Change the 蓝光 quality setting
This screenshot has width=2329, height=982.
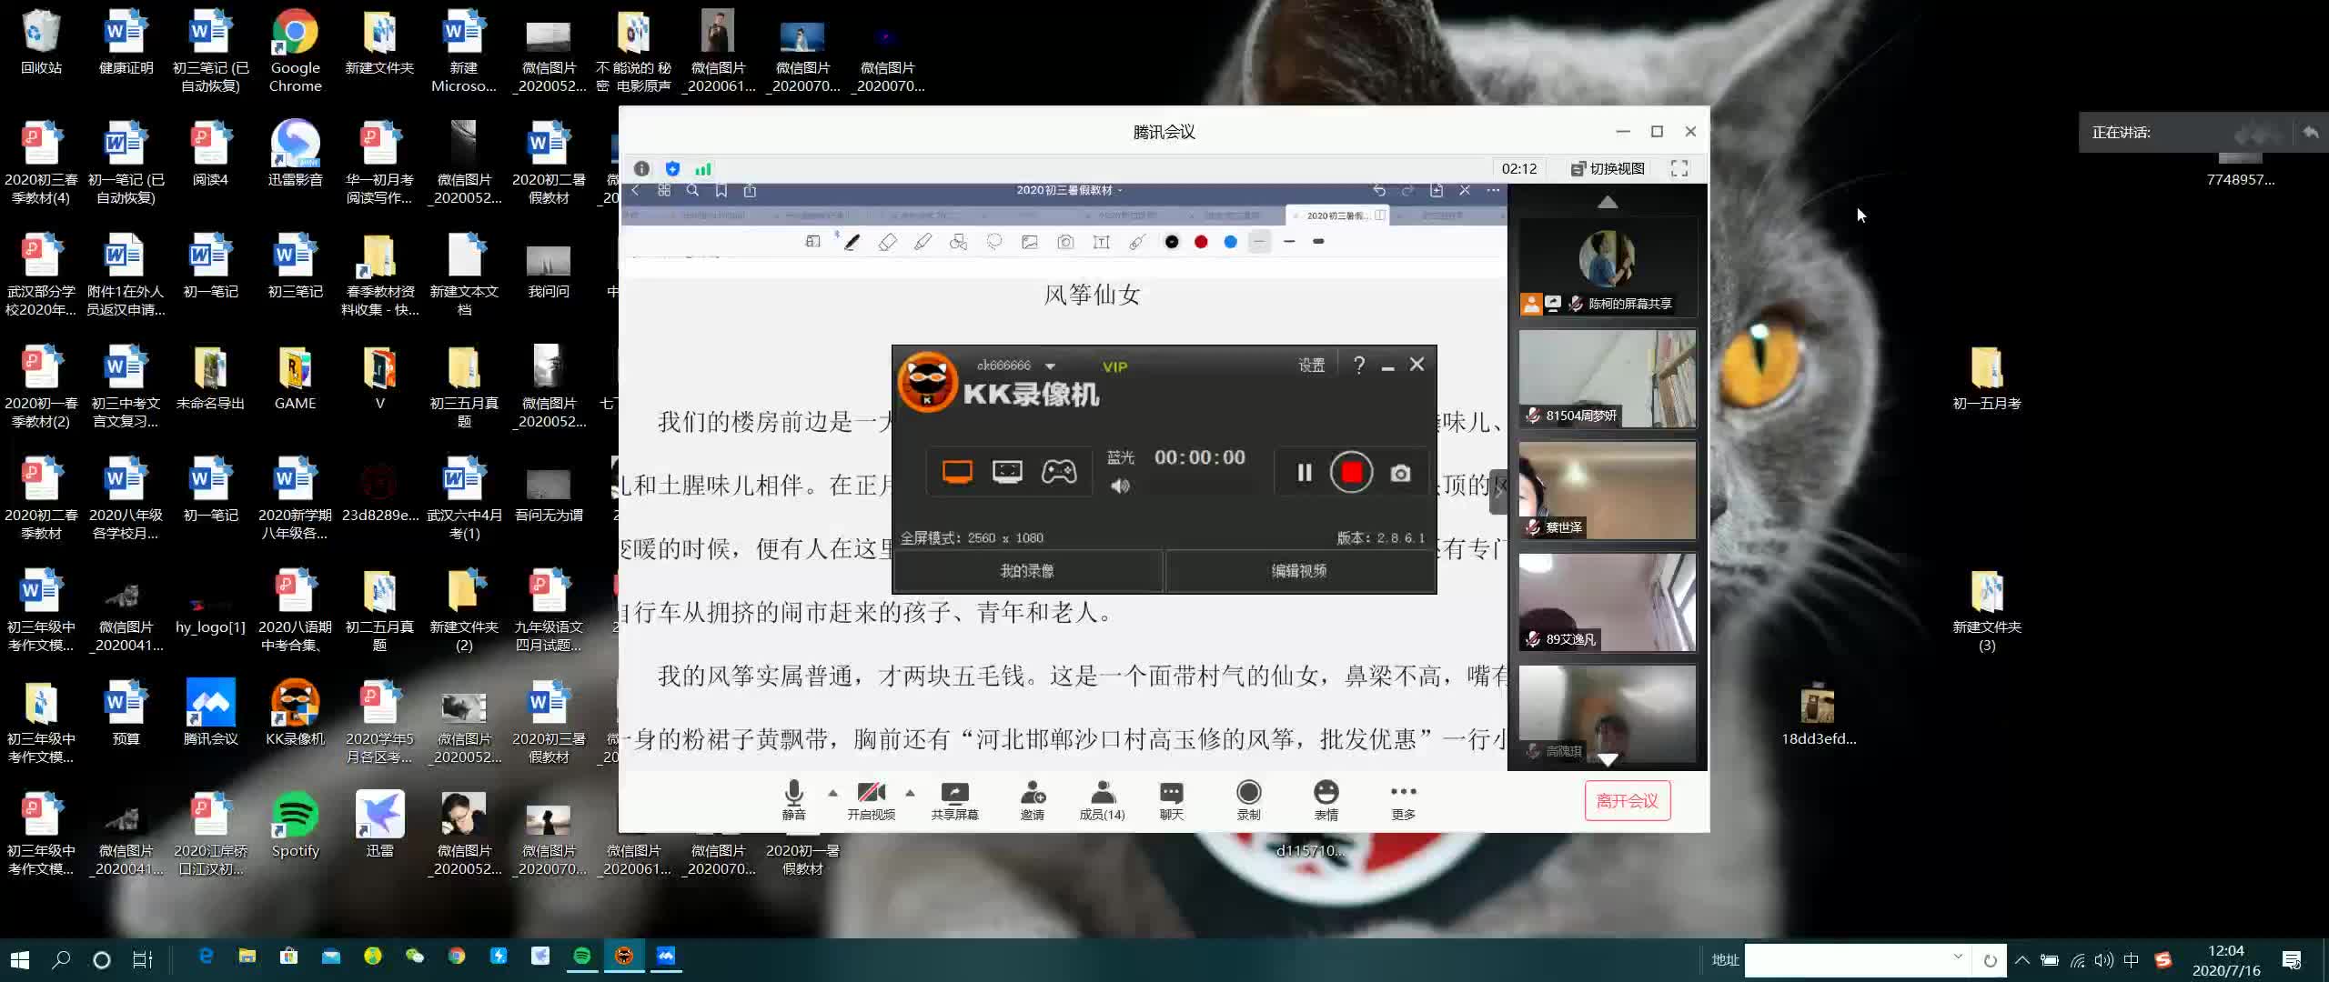pos(1120,457)
